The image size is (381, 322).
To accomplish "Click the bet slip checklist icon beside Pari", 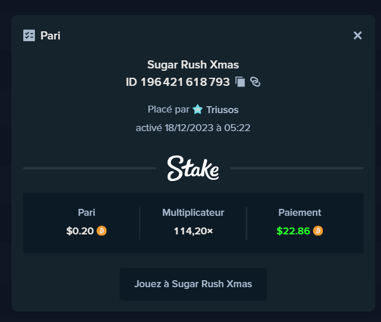I will [x=29, y=35].
